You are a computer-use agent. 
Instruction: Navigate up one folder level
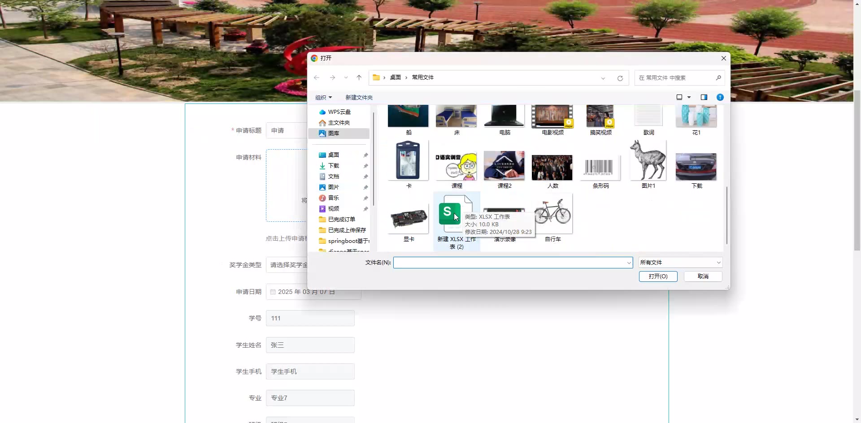[x=359, y=78]
